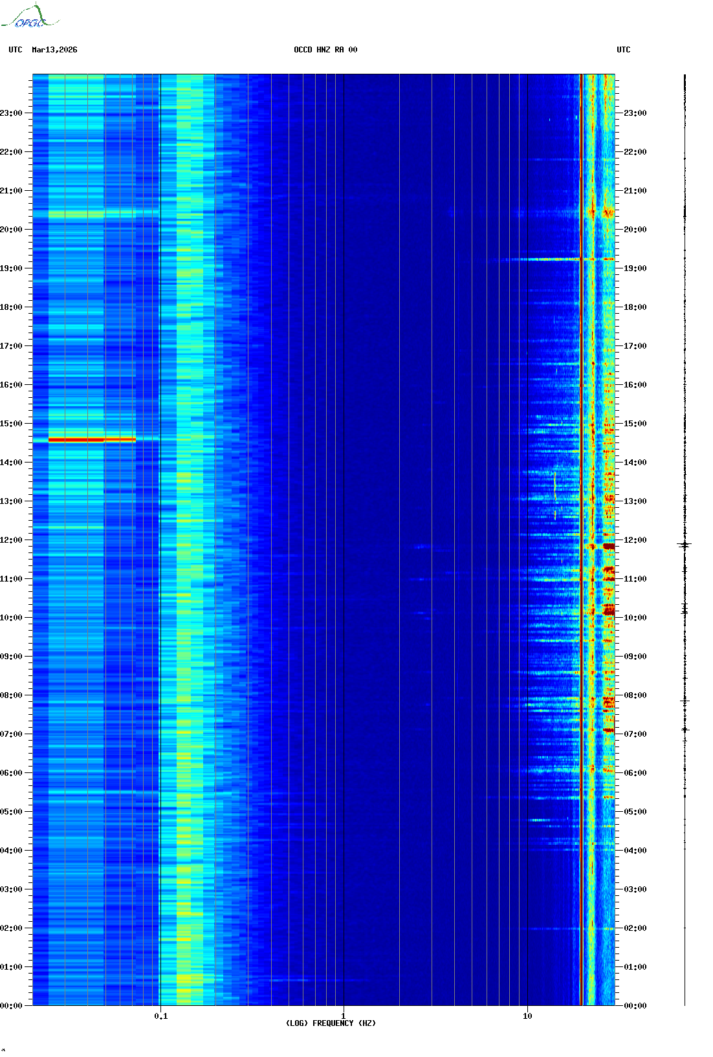Click the right-axis 01:00 time label
Image resolution: width=713 pixels, height=1057 pixels.
coord(635,967)
